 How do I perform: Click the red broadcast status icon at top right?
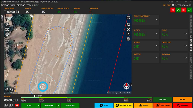pyautogui.click(x=172, y=10)
